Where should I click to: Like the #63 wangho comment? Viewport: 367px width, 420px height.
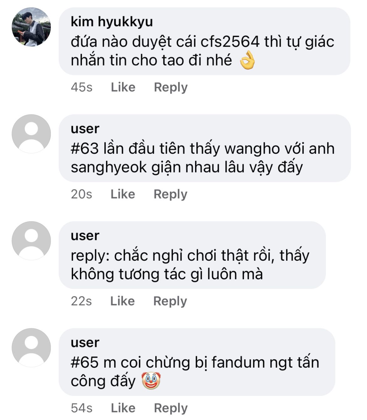pyautogui.click(x=123, y=194)
